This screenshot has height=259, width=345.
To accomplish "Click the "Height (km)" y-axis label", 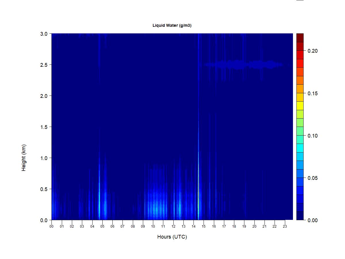I will (24, 158).
